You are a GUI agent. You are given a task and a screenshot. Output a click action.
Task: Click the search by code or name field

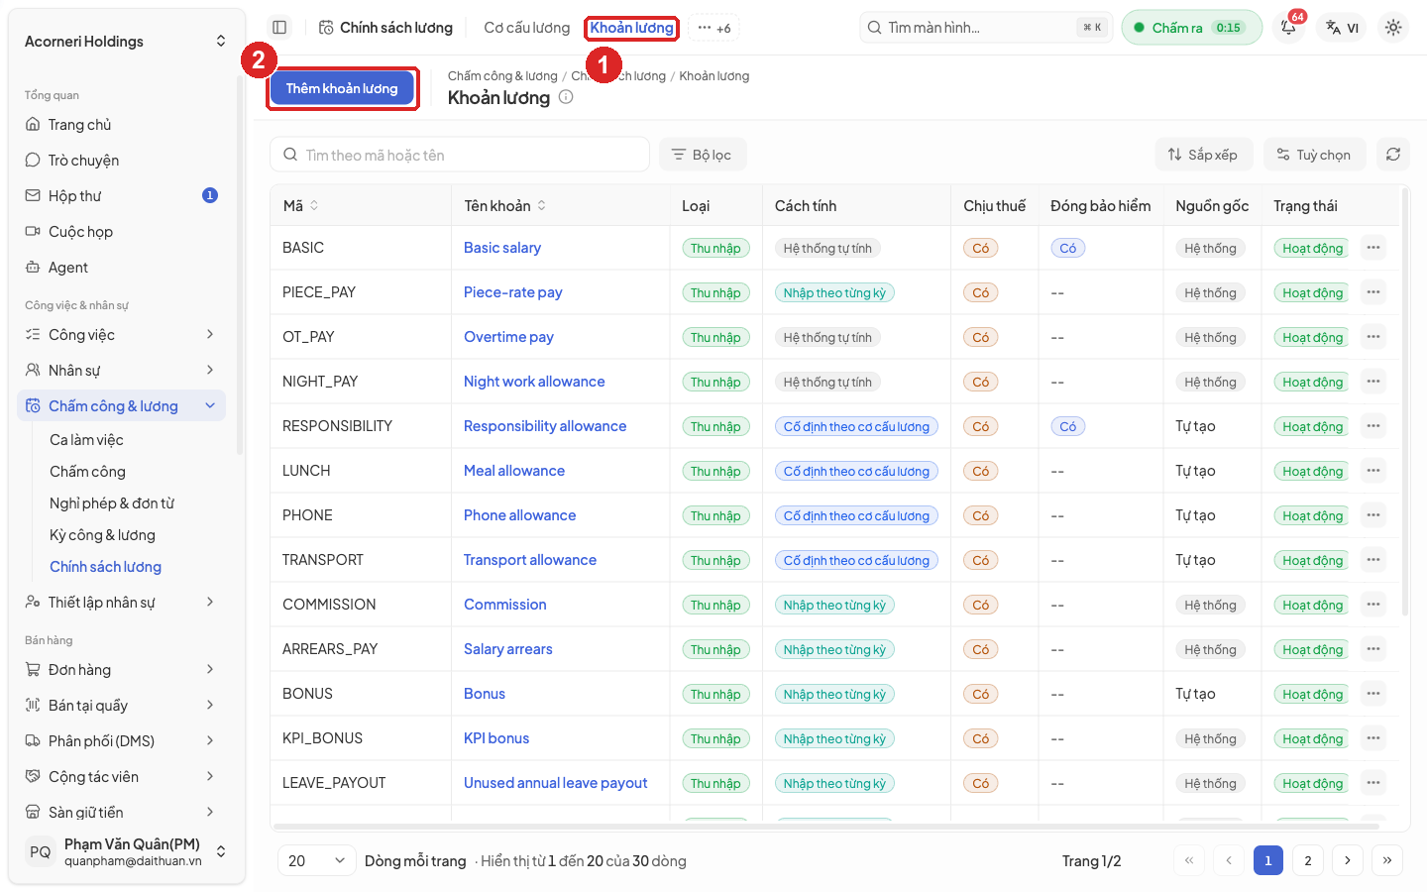click(x=460, y=155)
